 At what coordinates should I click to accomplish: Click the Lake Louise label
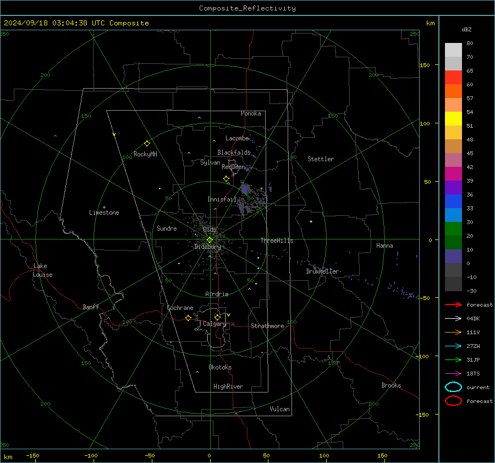(x=42, y=270)
